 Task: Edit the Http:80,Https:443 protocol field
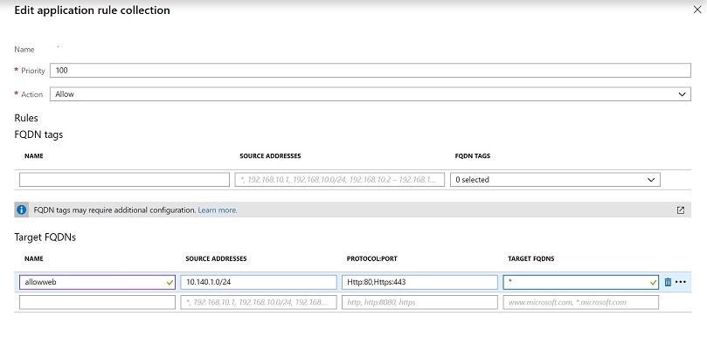[419, 283]
